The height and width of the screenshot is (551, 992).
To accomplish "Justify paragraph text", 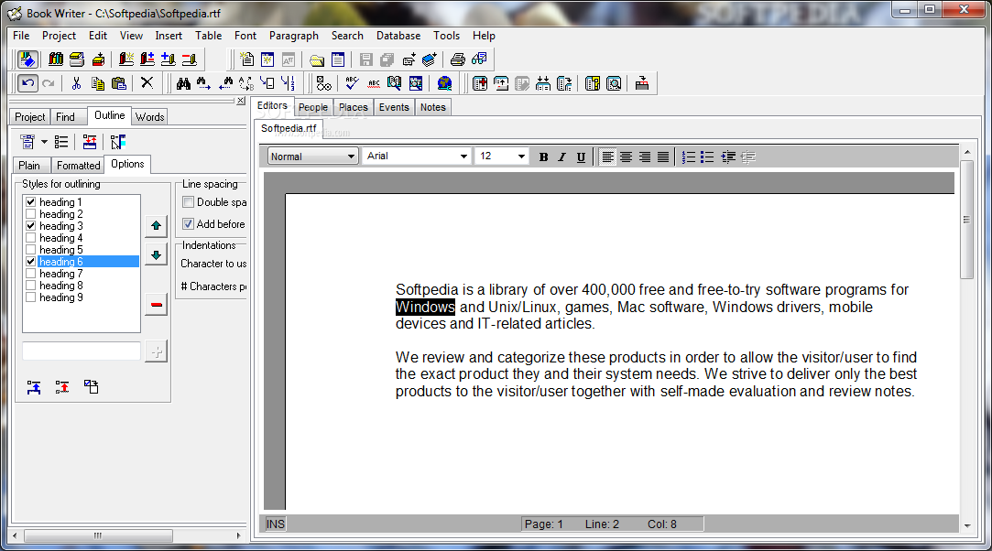I will pos(662,157).
